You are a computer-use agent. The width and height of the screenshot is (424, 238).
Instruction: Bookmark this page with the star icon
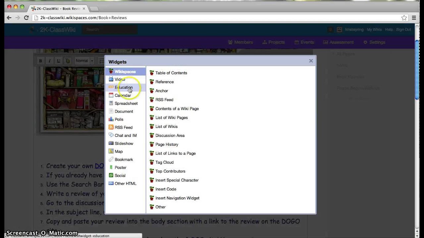coord(404,18)
